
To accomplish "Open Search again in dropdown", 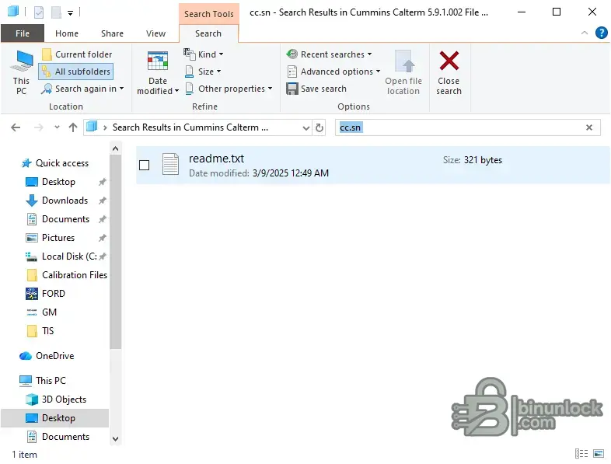I will pos(82,89).
